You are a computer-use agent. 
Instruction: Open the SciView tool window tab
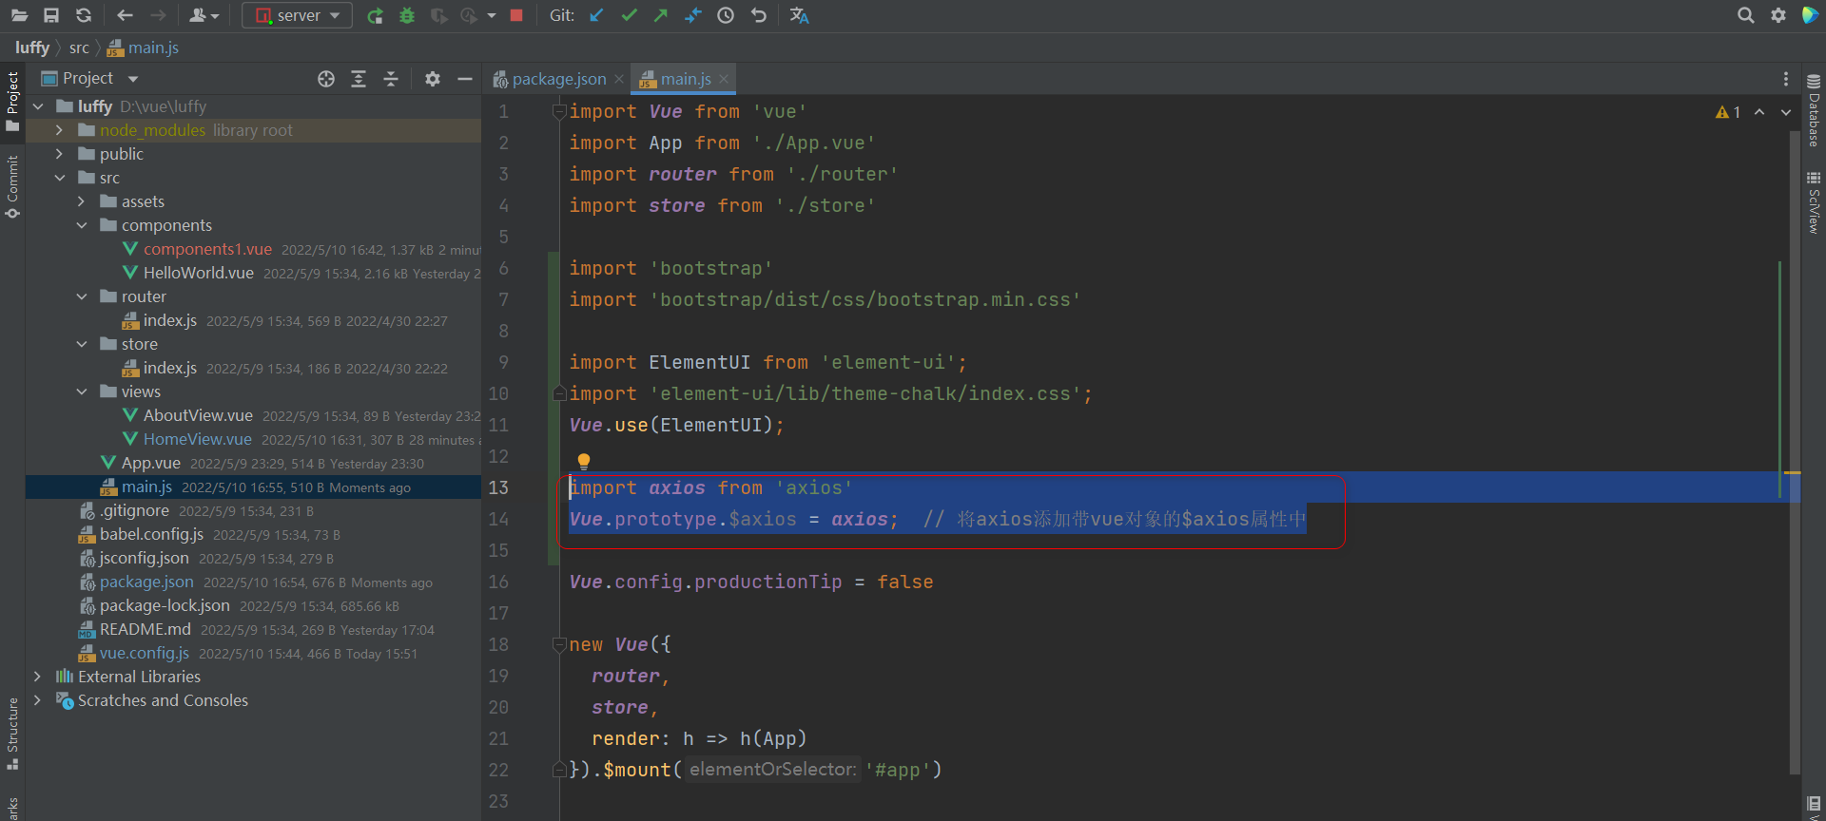(1814, 202)
